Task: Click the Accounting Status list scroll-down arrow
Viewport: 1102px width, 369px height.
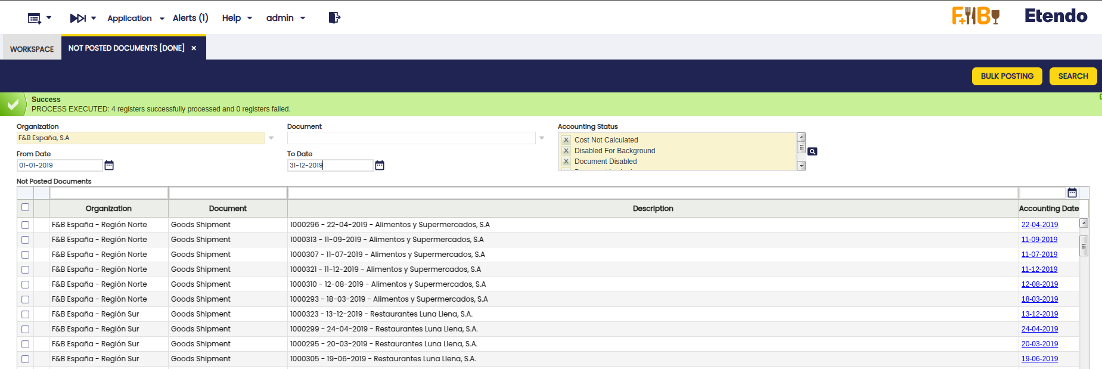Action: 802,166
